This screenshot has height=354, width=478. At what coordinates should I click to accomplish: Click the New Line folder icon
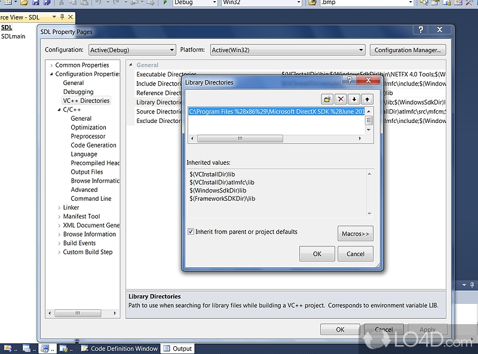click(x=327, y=99)
